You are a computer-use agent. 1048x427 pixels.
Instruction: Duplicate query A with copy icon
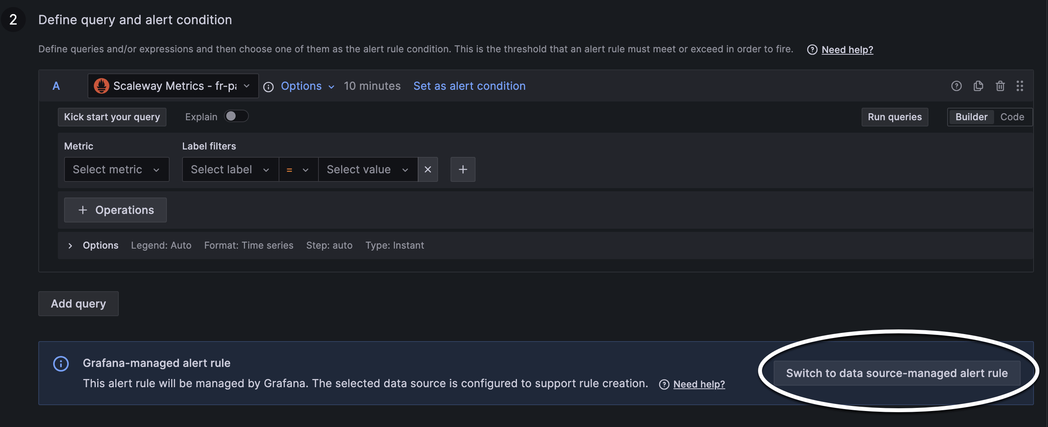[x=978, y=86]
